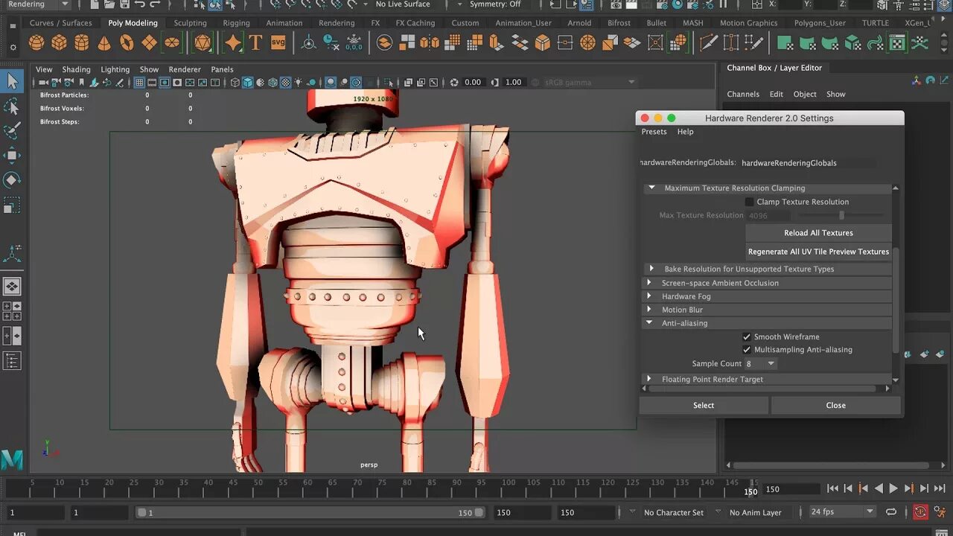Open the Rendering menu set dropdown
This screenshot has height=536, width=953.
[x=37, y=4]
